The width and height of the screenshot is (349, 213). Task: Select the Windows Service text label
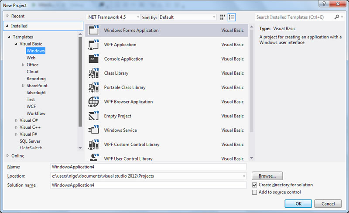tap(120, 130)
